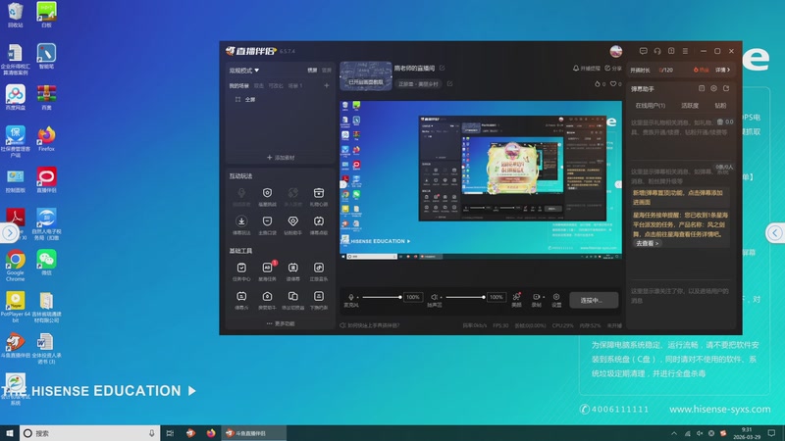Click the user avatar in title bar
This screenshot has height=441, width=785.
tap(616, 51)
